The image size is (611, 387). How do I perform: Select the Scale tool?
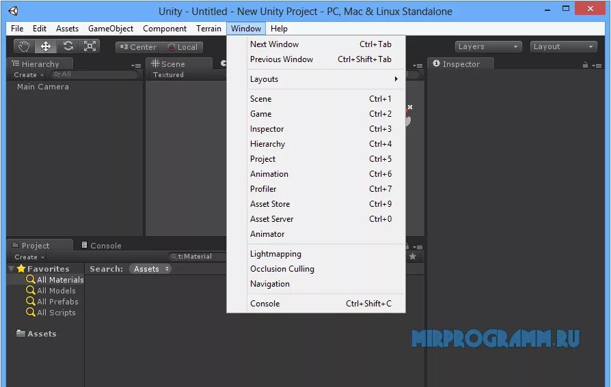click(x=90, y=46)
